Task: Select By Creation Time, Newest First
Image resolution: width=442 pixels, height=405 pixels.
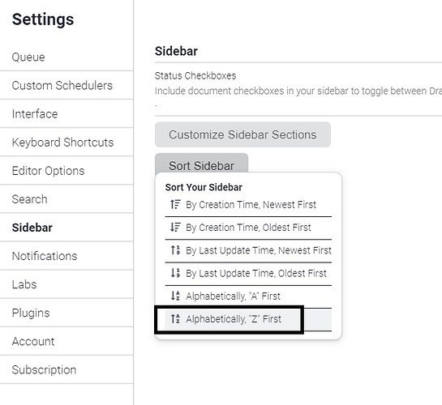Action: point(248,205)
